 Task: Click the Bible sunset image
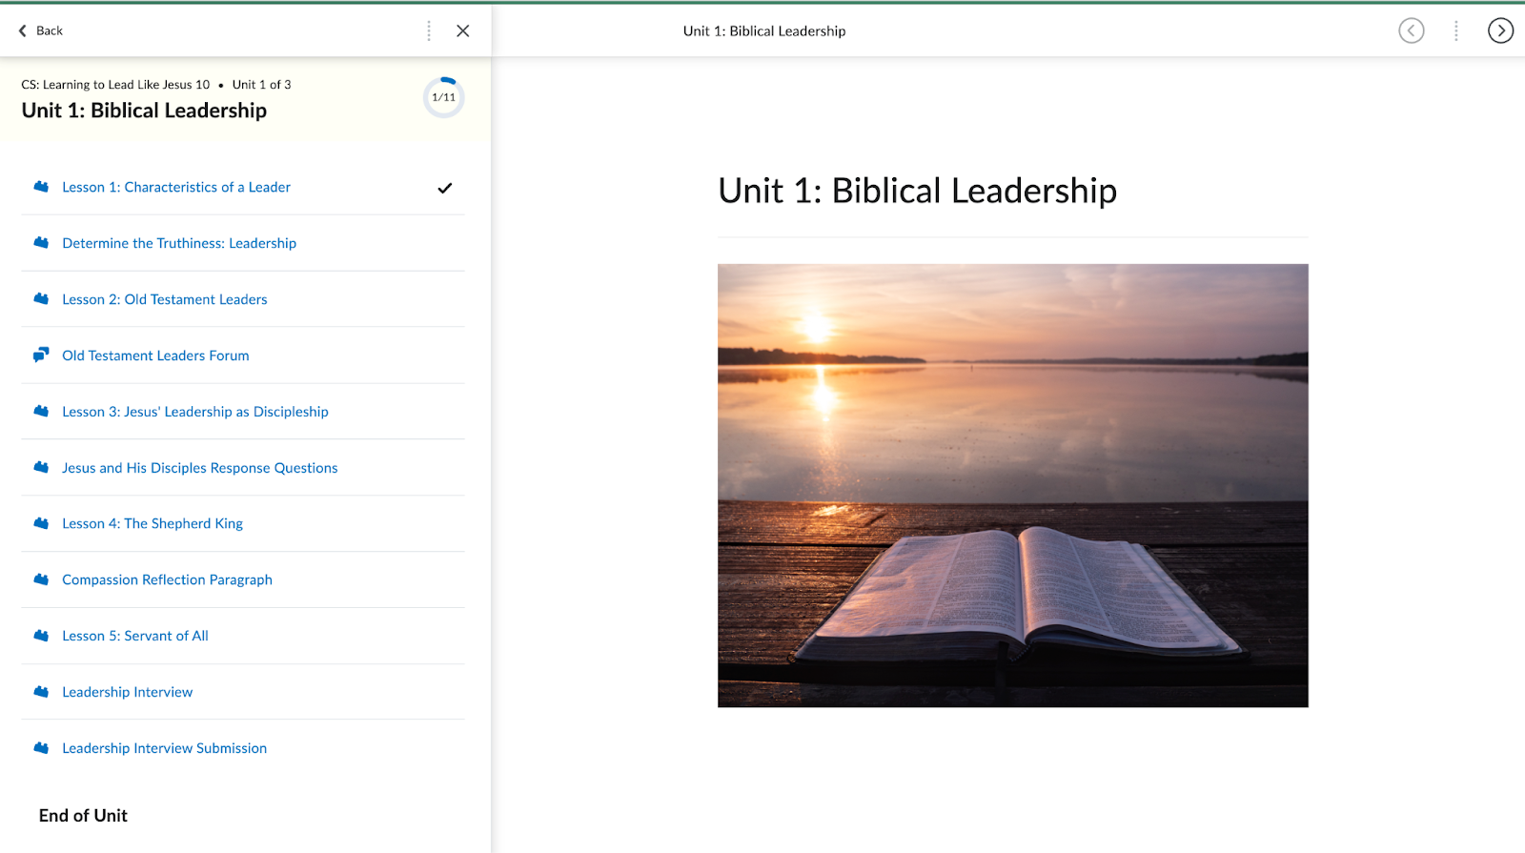[x=1013, y=486]
